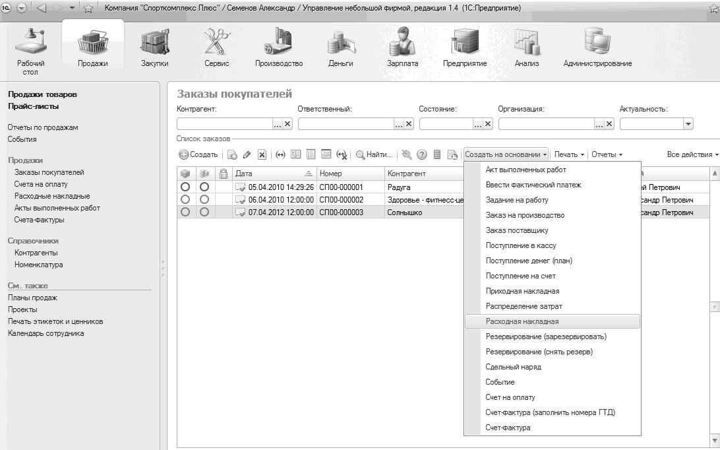Select Расходная накладная from the menu

[x=522, y=321]
